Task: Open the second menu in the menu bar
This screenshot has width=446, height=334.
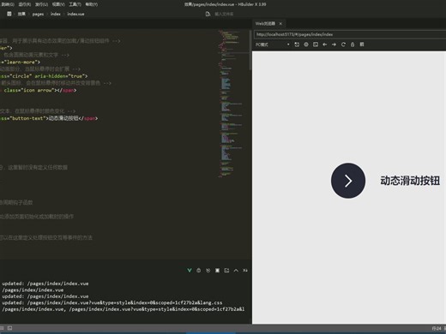Action: [x=25, y=4]
